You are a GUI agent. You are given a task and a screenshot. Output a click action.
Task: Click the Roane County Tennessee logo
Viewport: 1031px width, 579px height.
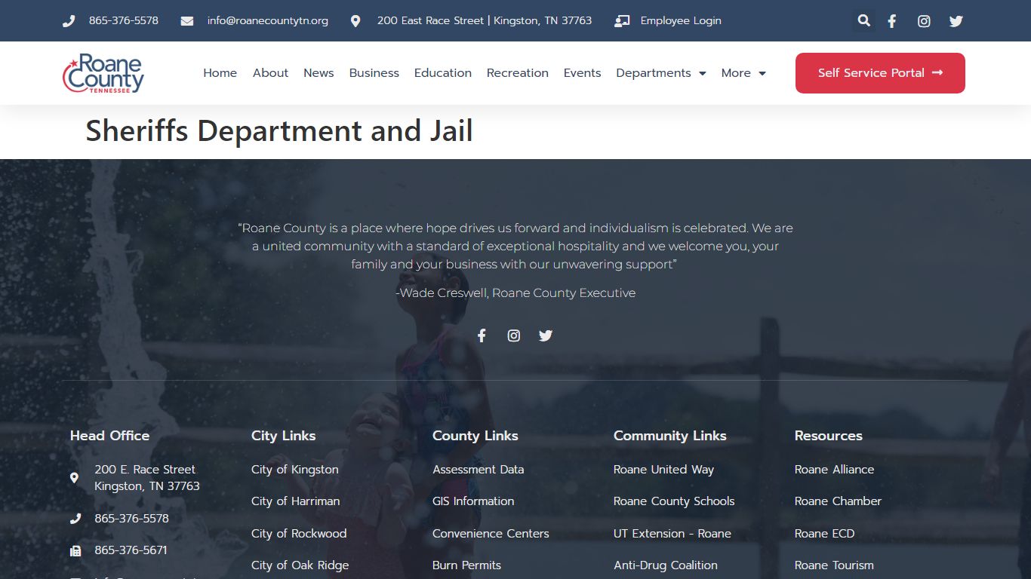[103, 73]
